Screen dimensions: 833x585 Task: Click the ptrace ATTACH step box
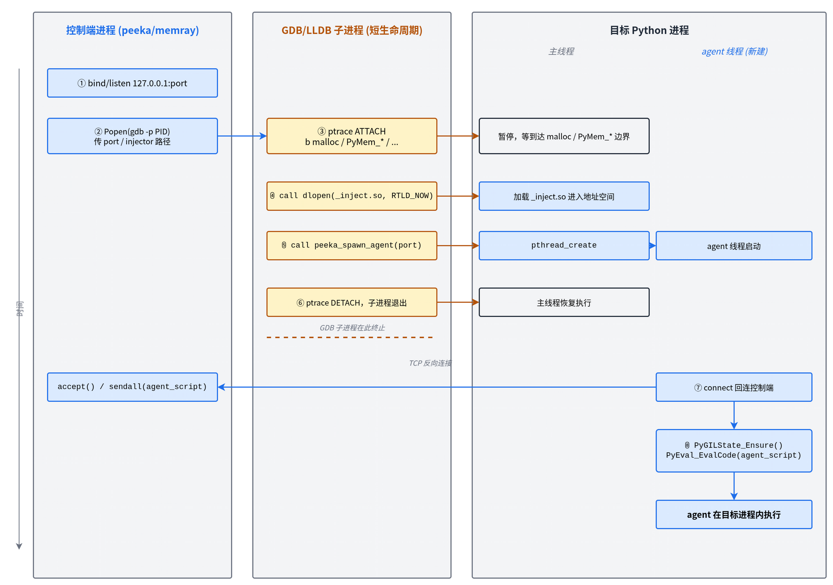coord(351,136)
